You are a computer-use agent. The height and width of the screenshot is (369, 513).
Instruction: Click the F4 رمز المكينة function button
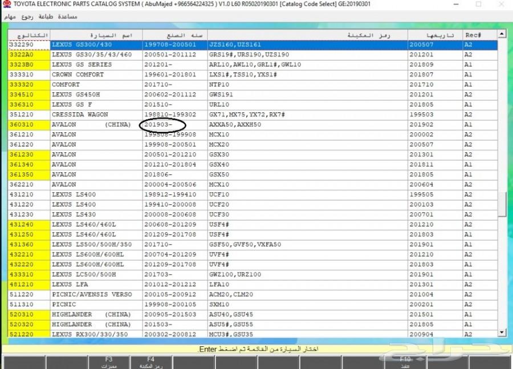pyautogui.click(x=151, y=363)
